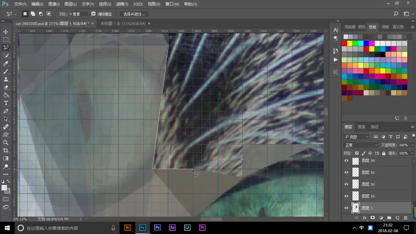The height and width of the screenshot is (234, 416).
Task: Click the delete layer trash button
Action: click(405, 217)
